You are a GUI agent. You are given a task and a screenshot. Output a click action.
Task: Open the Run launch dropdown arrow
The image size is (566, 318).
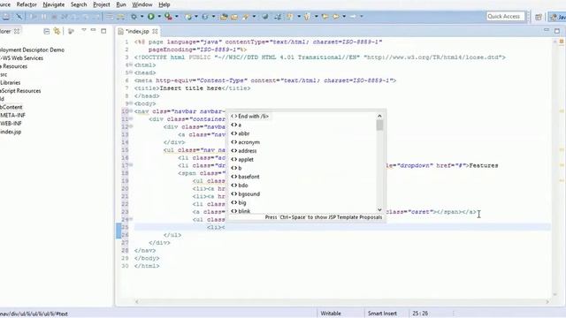click(159, 17)
